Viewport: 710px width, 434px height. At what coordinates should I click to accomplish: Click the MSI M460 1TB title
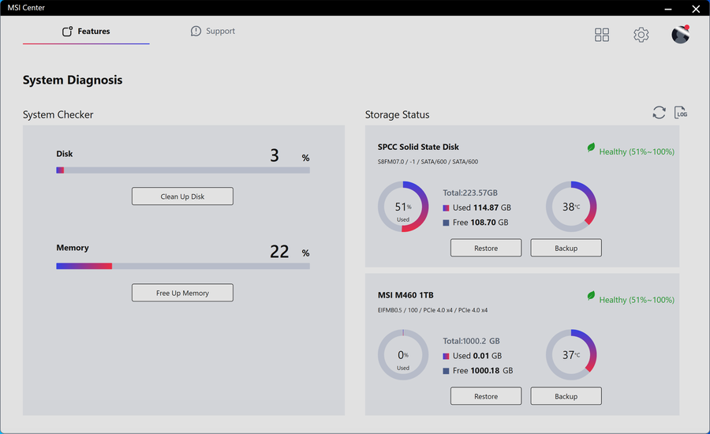coord(405,295)
